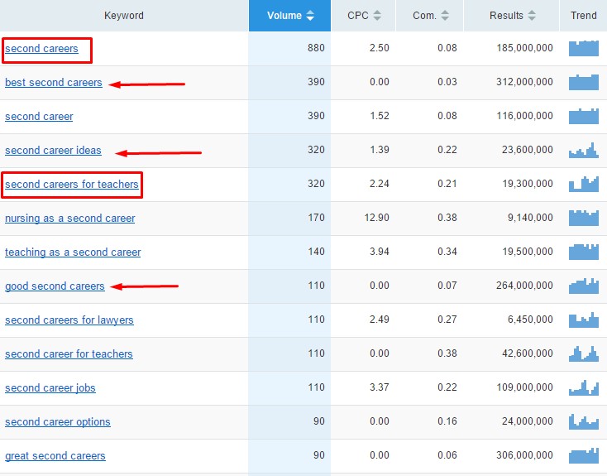607x476 pixels.
Task: Open the 'second career ideas' link
Action: [x=53, y=151]
